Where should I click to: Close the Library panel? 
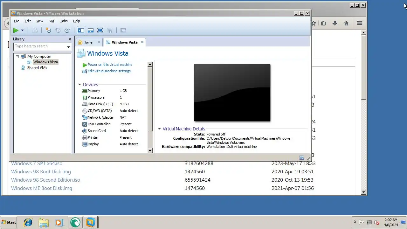(x=70, y=39)
